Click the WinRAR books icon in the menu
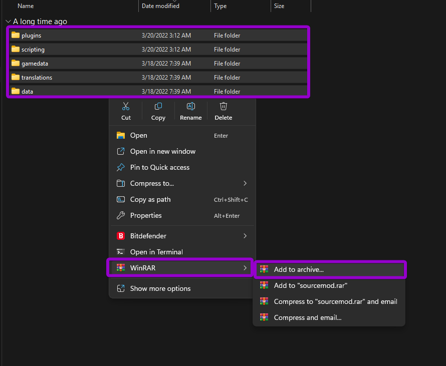Viewport: 446px width, 366px height. click(x=121, y=267)
